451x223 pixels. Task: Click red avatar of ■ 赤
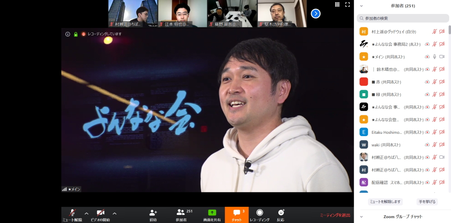364,82
